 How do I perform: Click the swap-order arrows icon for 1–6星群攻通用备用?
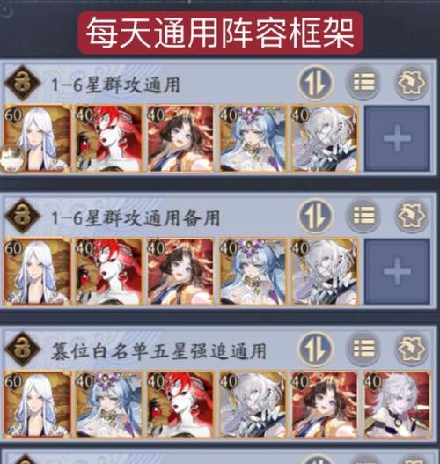pyautogui.click(x=316, y=216)
